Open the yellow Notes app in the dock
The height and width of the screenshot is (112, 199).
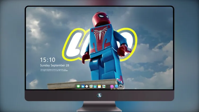99,86
